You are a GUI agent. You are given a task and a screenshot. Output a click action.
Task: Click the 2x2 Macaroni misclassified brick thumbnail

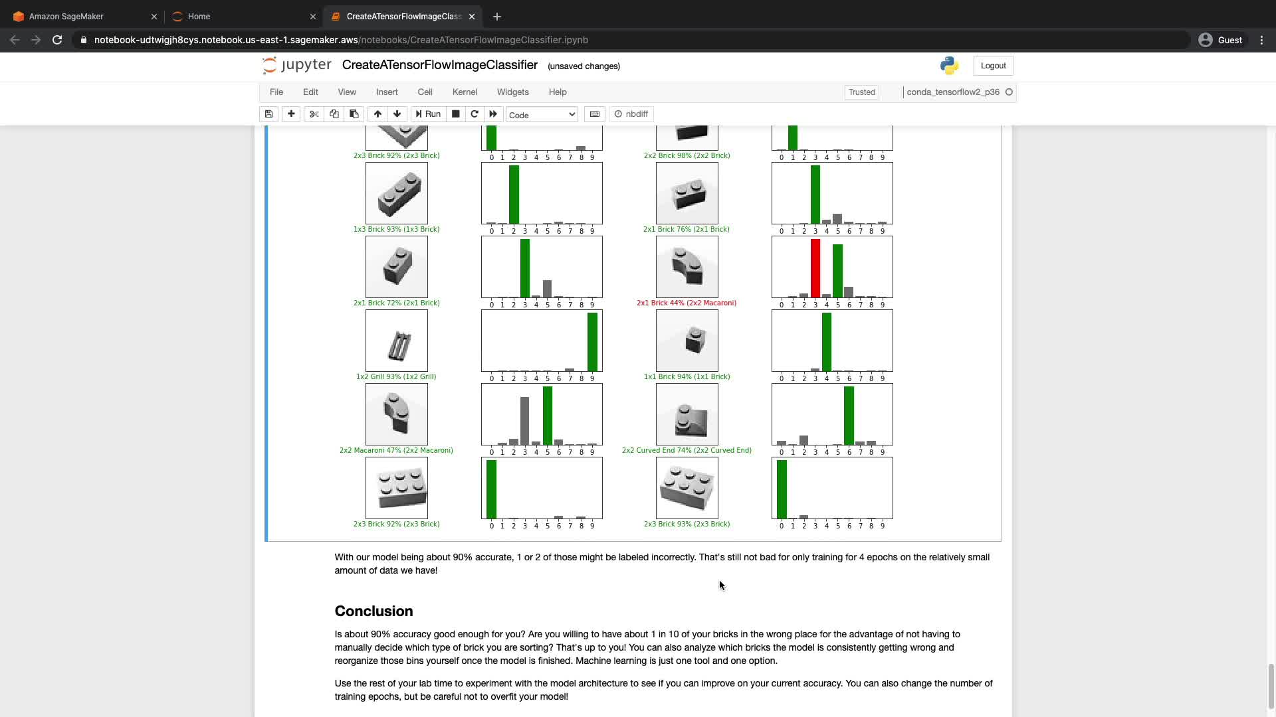[687, 267]
